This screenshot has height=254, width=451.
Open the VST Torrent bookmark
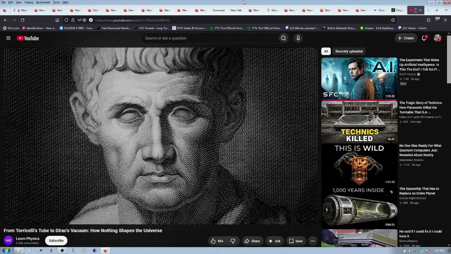click(x=152, y=28)
